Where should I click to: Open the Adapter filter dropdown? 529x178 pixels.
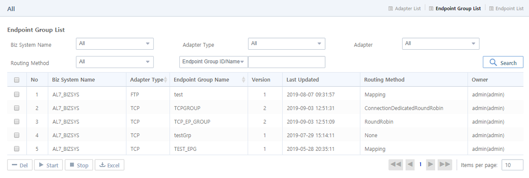pyautogui.click(x=441, y=44)
